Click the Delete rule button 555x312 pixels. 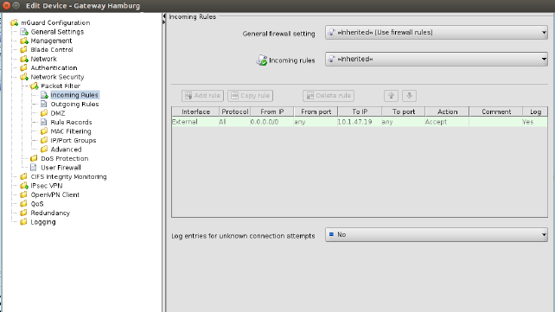click(x=329, y=96)
